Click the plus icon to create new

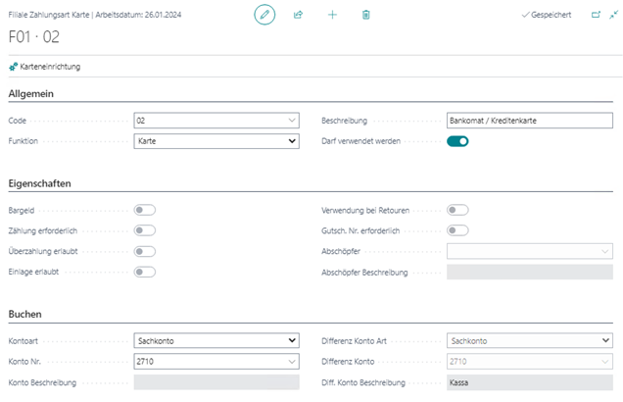point(332,16)
